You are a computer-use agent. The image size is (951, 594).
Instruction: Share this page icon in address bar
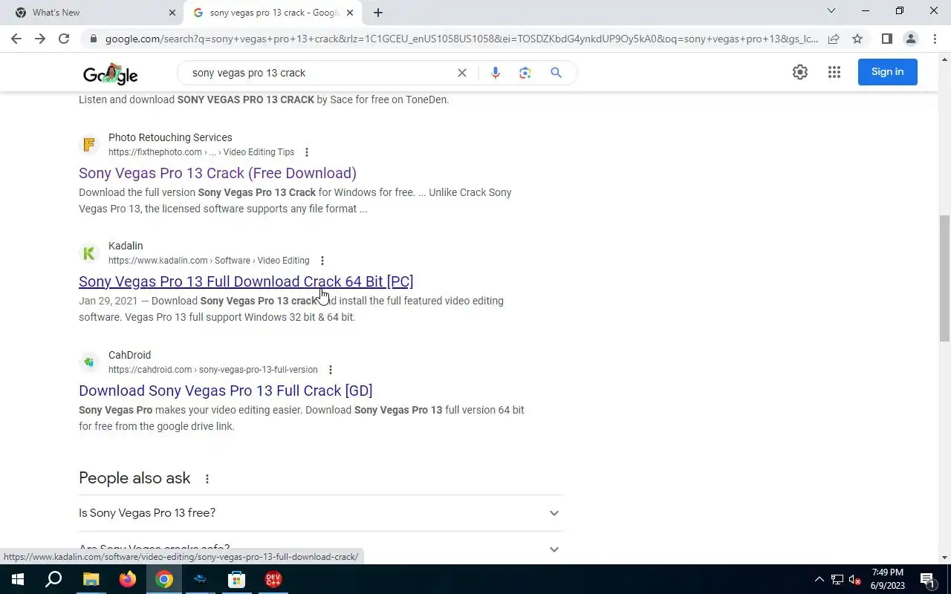coord(834,39)
